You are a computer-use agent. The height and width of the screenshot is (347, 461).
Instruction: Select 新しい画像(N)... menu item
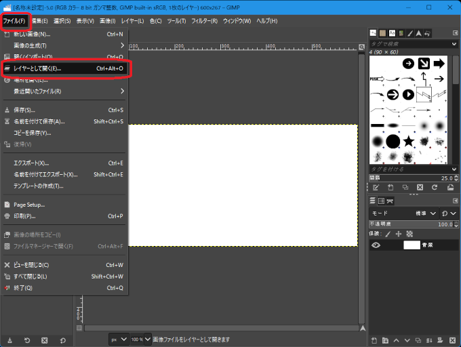tap(64, 34)
